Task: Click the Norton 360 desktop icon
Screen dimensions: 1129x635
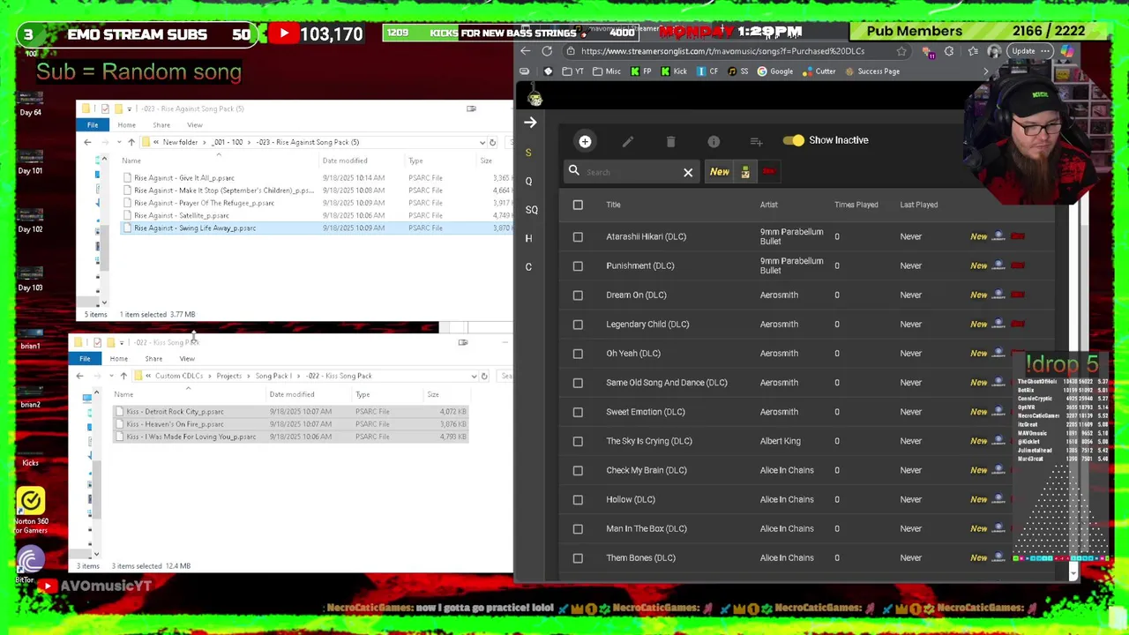Action: tap(30, 502)
